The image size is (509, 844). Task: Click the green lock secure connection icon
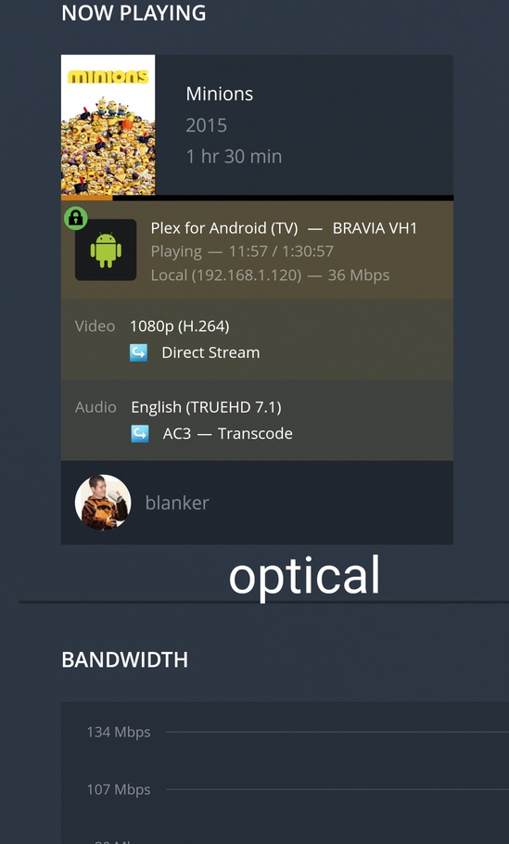76,218
